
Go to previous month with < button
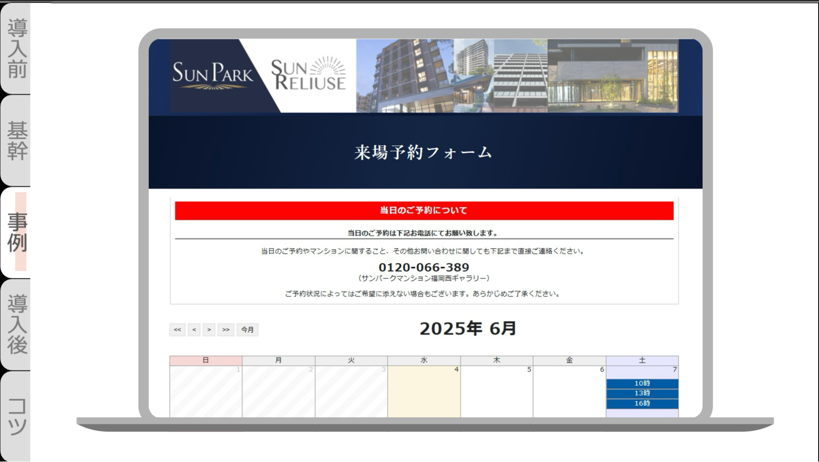tap(194, 330)
